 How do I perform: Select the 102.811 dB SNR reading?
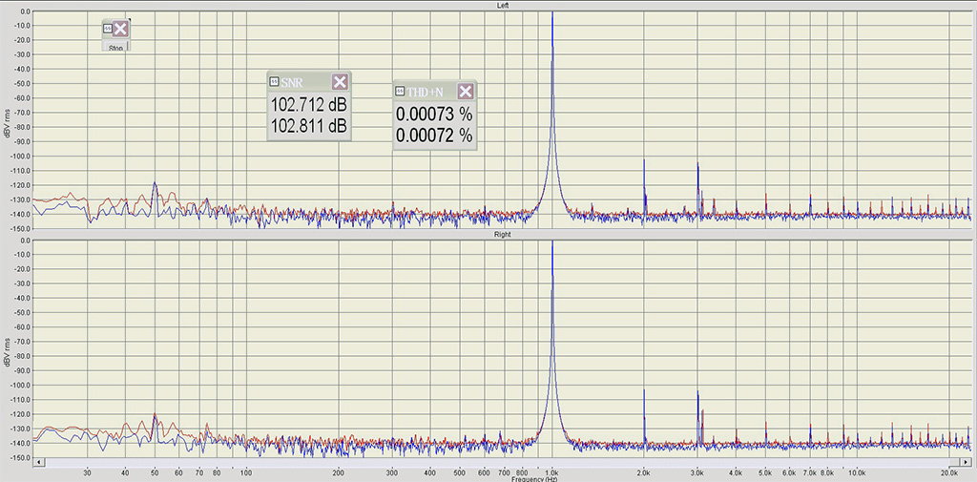pyautogui.click(x=309, y=125)
